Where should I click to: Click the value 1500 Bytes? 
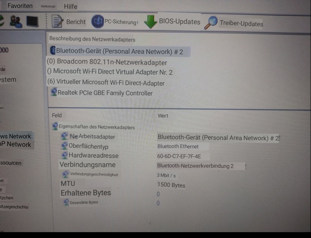[x=171, y=185]
